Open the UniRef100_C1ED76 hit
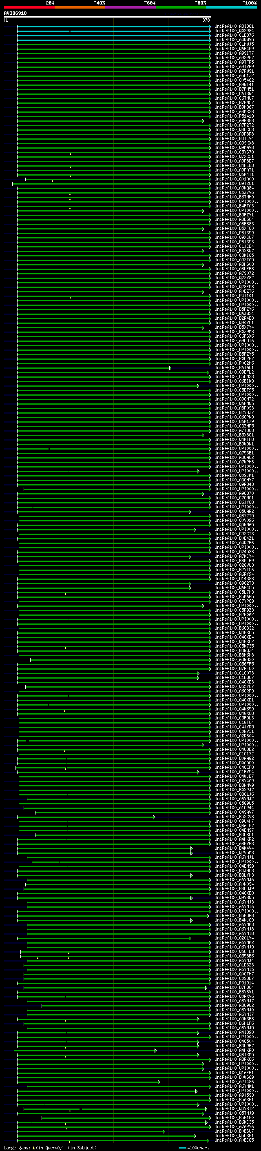 234,35
